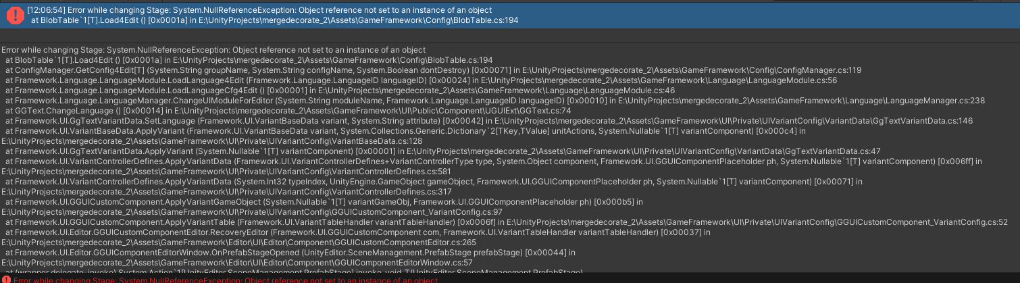The image size is (1020, 283).
Task: Click the small error icon in the status bar
Action: [6, 279]
